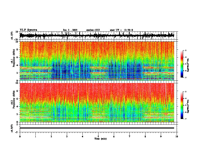Click the "6" kHz tick on ch.1 spectrogram
Viewport: 199px width, 153px height.
pyautogui.click(x=18, y=57)
